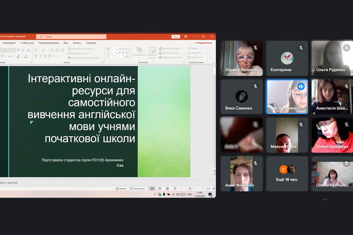Image resolution: width=353 pixels, height=235 pixels.
Task: Open the battery status tray icon
Action: point(168,195)
